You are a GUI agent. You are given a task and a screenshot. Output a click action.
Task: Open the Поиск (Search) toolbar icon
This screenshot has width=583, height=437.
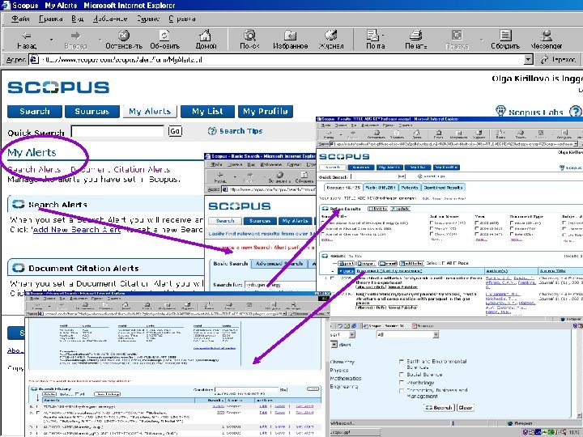click(249, 36)
